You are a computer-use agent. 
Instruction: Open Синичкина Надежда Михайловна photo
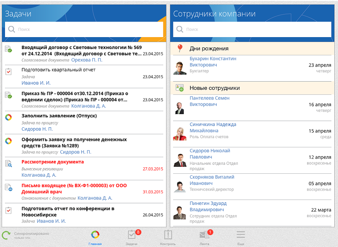coord(180,134)
